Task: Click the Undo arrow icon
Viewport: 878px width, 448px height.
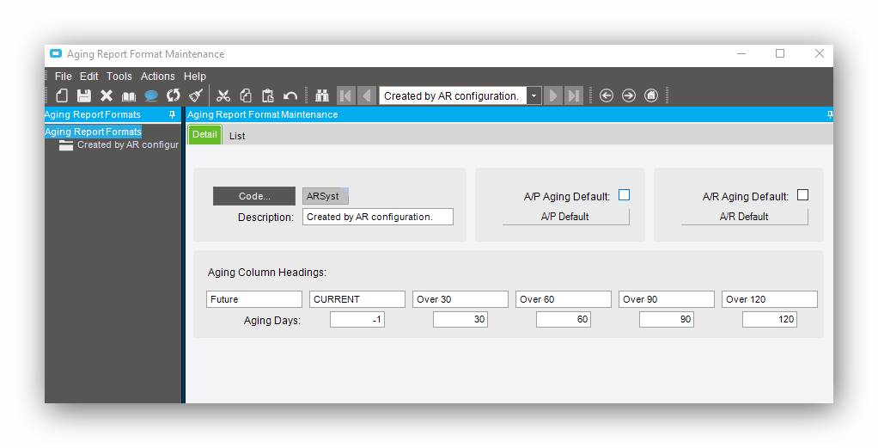Action: 290,96
